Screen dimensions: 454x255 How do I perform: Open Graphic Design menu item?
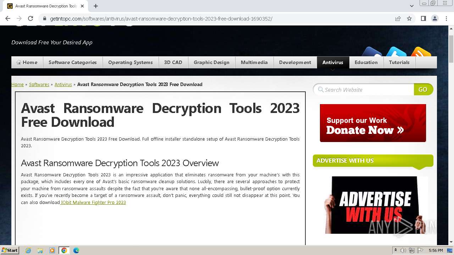[211, 62]
